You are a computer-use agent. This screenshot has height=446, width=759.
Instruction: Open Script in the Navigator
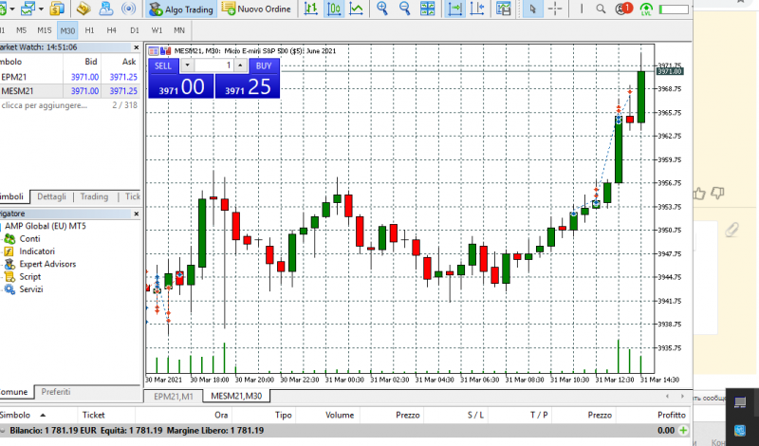pos(30,276)
